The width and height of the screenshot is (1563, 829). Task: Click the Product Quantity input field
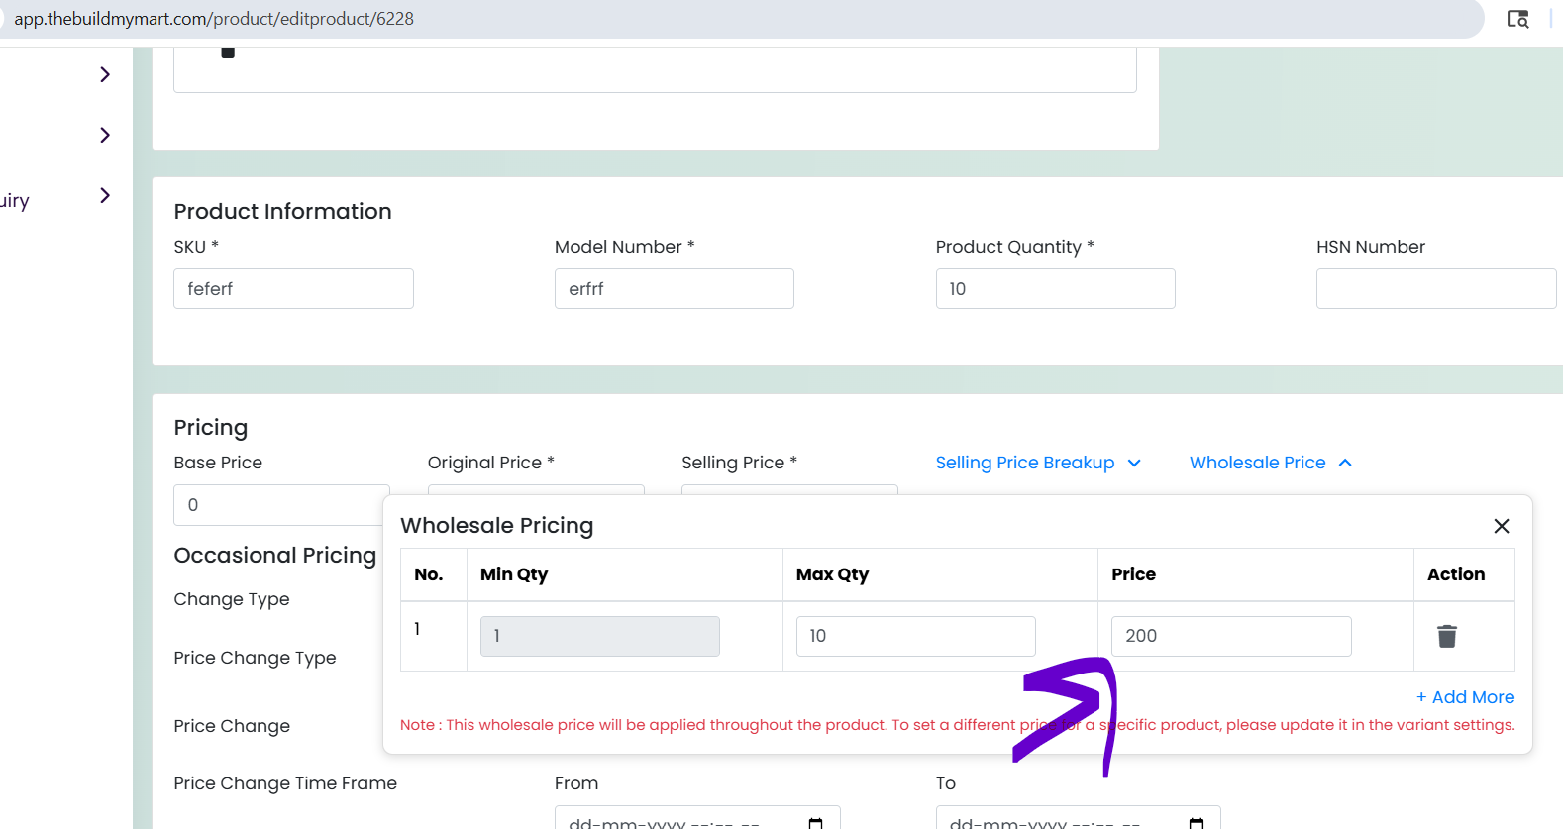1056,288
